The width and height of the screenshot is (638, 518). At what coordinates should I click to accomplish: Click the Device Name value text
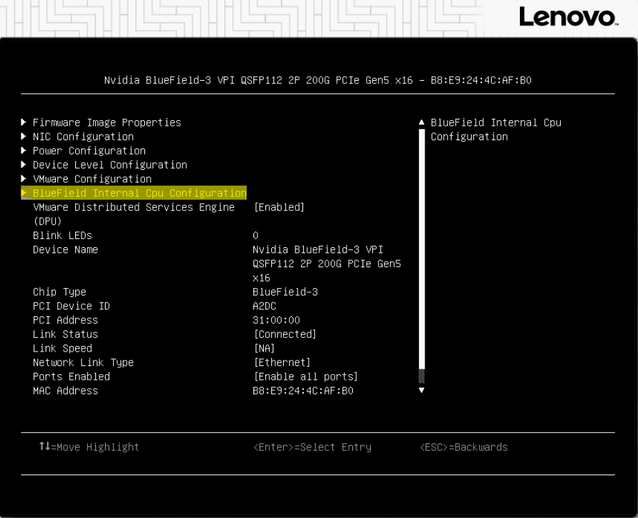point(327,264)
